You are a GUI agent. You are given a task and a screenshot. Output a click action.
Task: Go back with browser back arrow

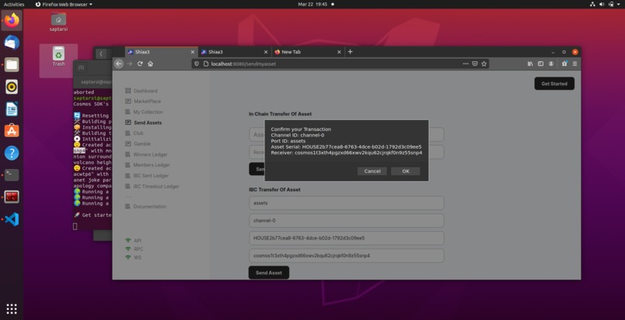[119, 64]
